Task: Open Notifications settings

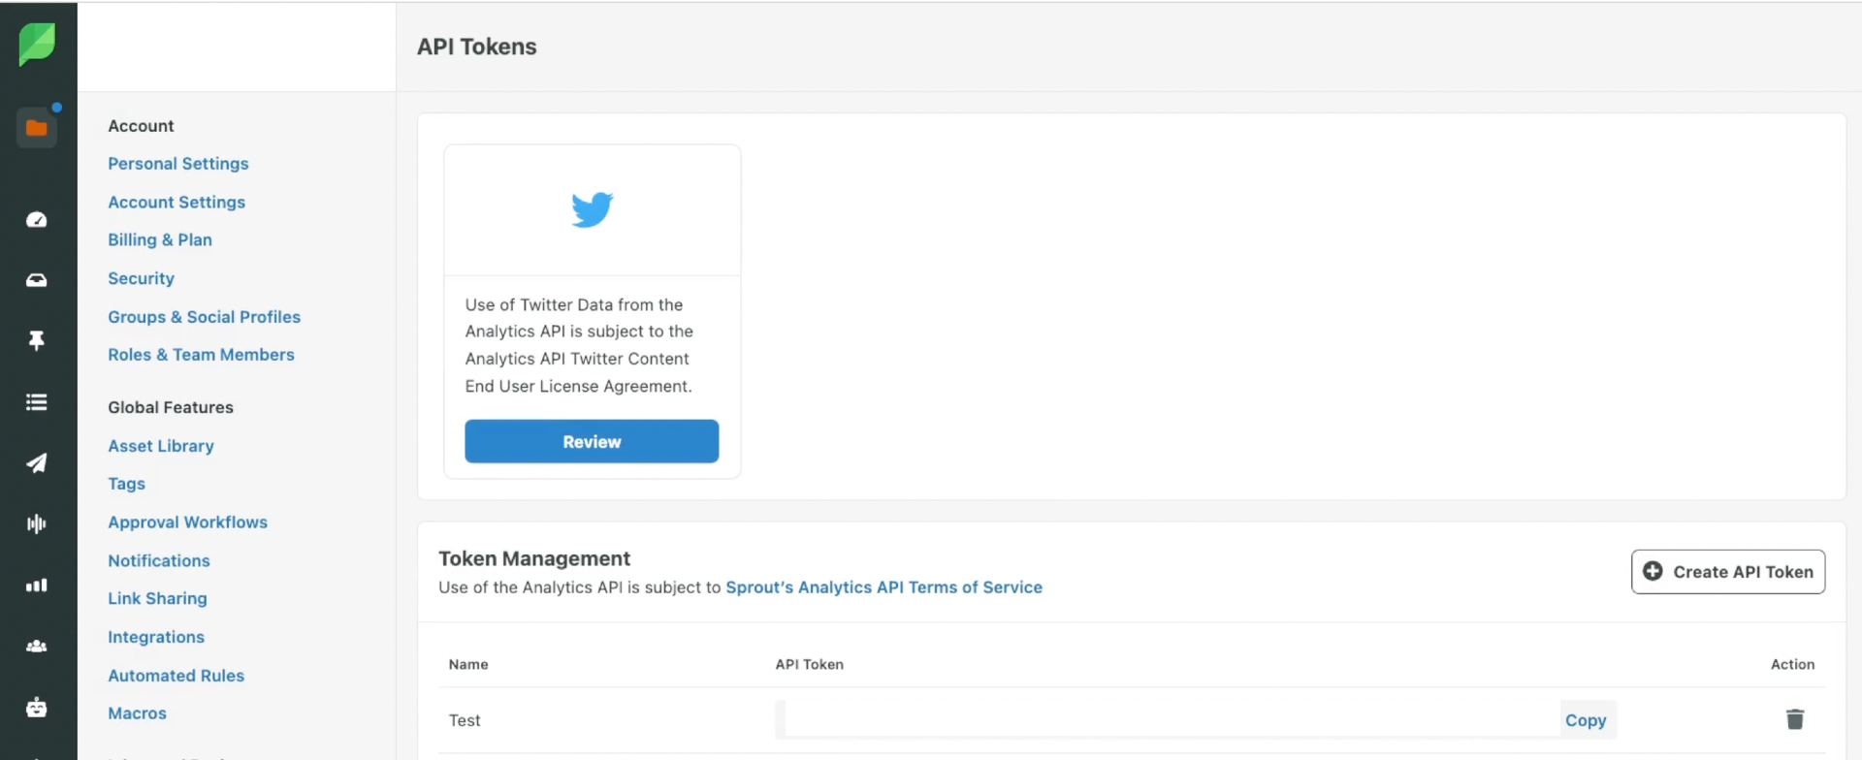Action: pyautogui.click(x=159, y=561)
